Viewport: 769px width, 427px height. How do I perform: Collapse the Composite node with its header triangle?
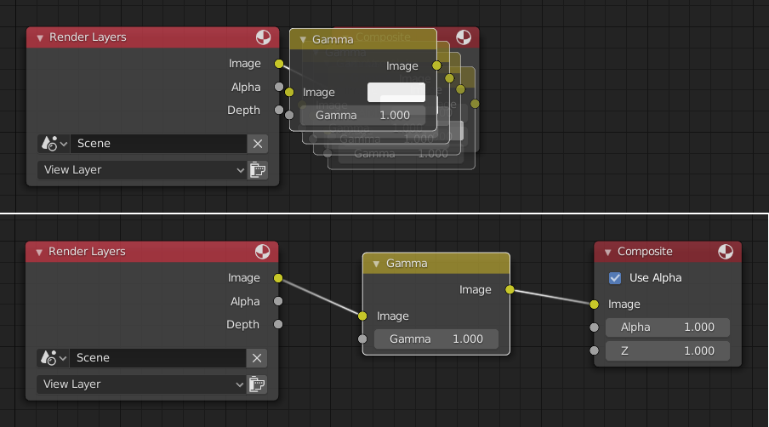pyautogui.click(x=607, y=252)
